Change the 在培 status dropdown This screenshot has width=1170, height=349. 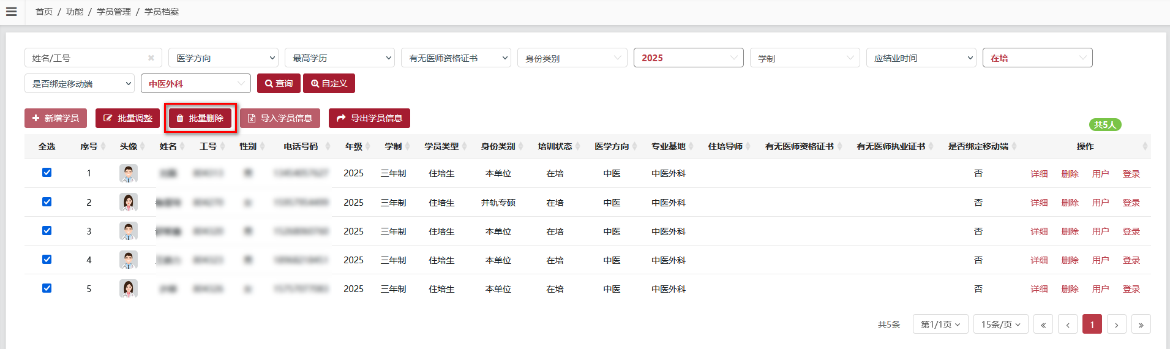coord(1038,58)
